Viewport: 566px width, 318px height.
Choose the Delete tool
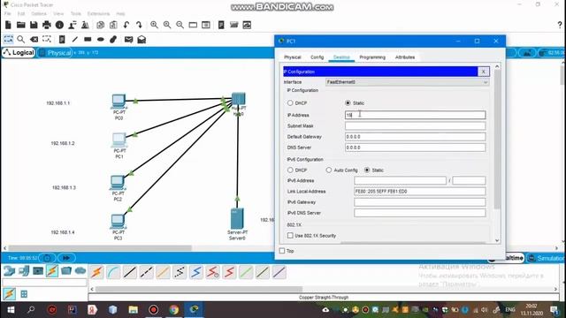coord(34,39)
